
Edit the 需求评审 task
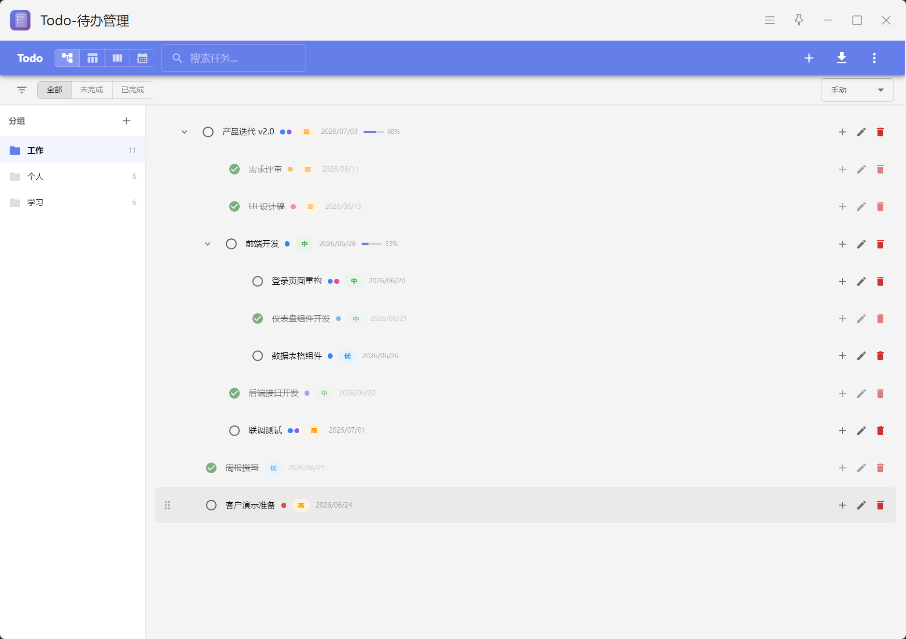tap(862, 169)
